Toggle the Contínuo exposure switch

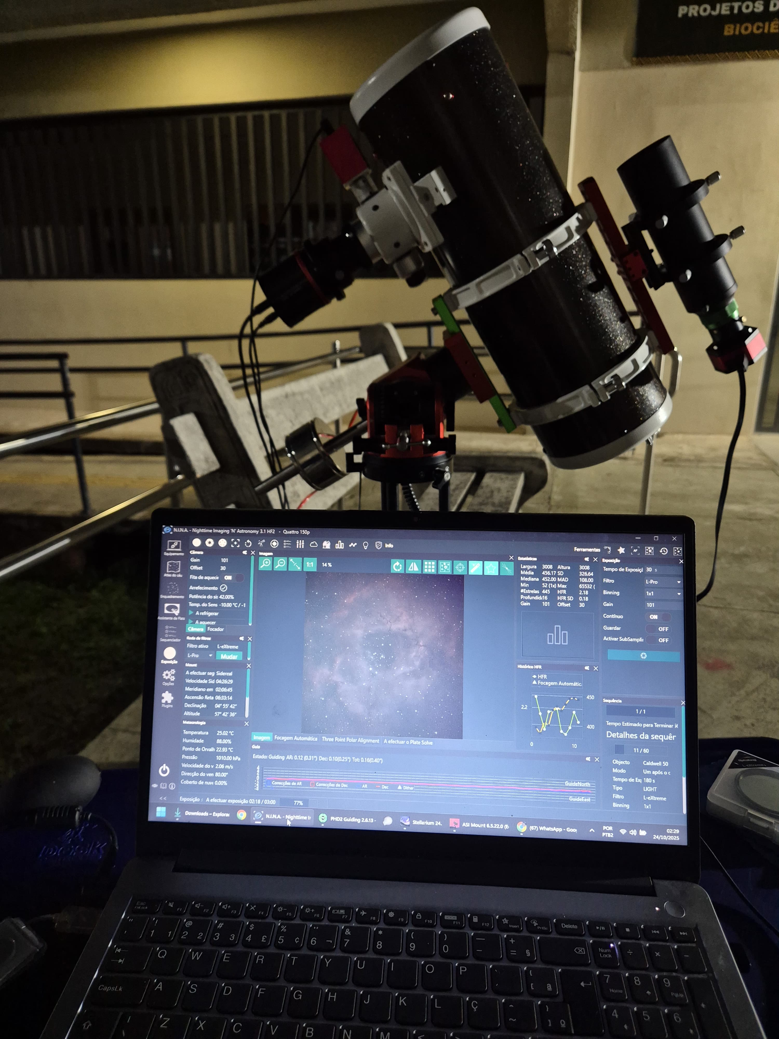[658, 617]
